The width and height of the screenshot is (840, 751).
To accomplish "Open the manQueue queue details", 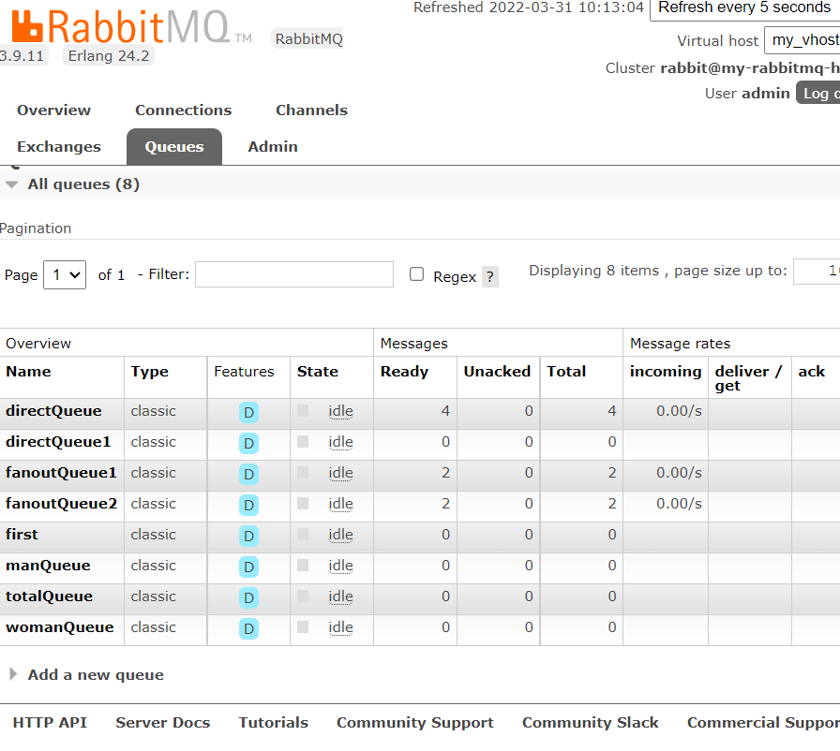I will click(48, 566).
